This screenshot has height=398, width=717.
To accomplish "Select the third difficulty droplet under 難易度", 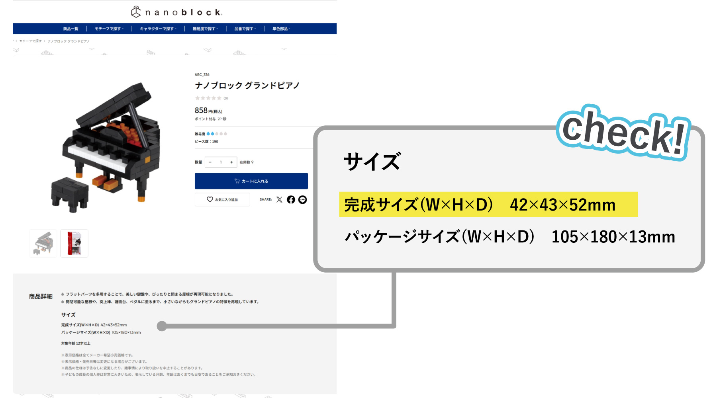I will click(x=217, y=133).
